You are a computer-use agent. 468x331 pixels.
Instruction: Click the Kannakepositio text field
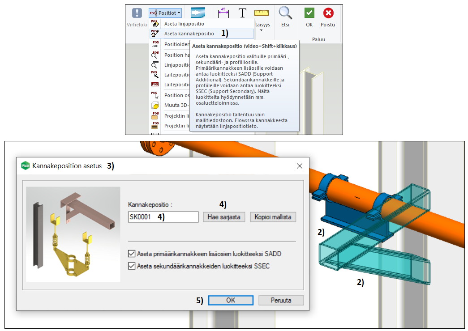pos(163,217)
